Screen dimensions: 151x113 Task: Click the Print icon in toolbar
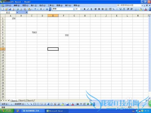[x=17, y=9]
